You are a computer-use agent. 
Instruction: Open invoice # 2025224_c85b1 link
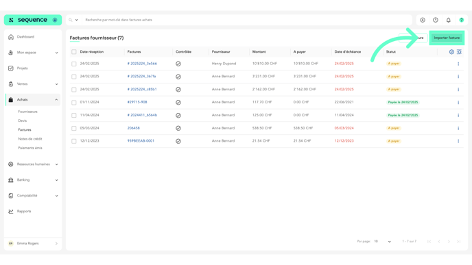(142, 89)
